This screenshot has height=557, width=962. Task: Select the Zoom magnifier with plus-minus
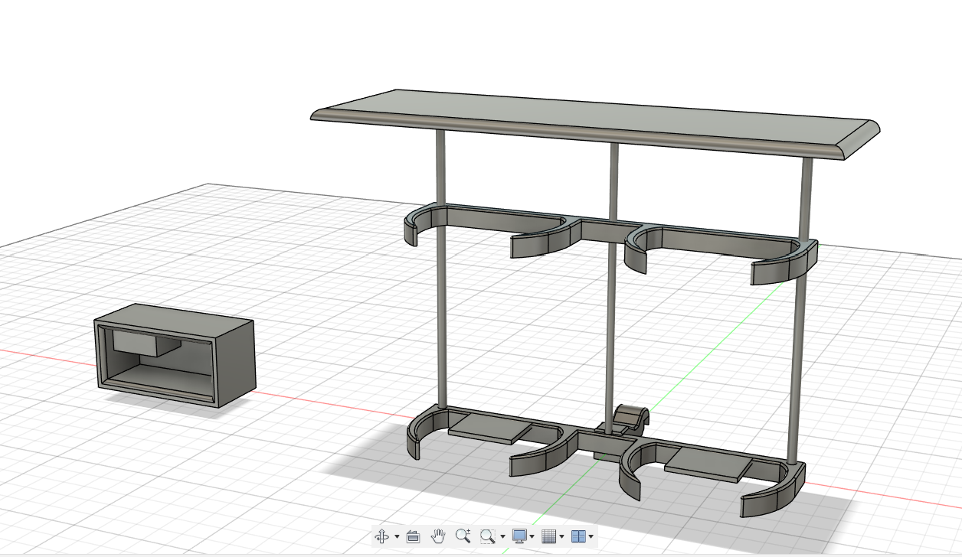(463, 536)
